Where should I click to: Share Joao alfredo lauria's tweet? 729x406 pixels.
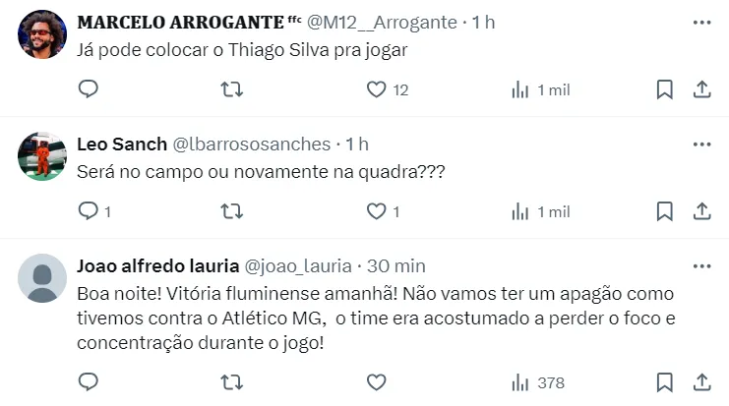[702, 382]
